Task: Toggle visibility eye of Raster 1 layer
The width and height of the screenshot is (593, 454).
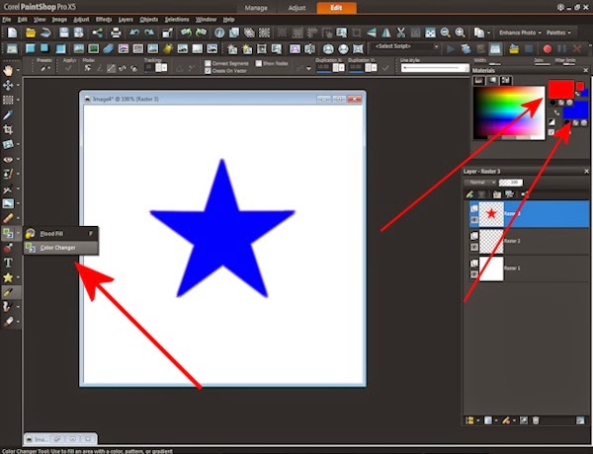Action: 473,274
